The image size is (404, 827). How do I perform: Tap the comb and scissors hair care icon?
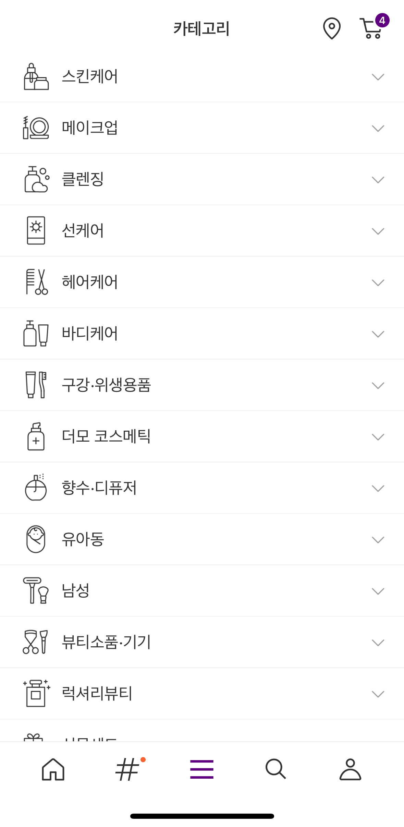36,282
